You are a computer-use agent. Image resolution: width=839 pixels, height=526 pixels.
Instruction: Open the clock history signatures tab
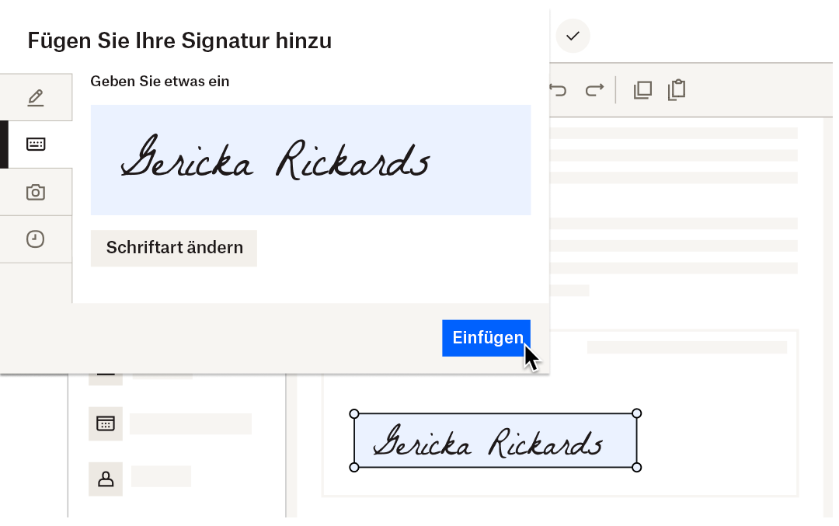(x=36, y=239)
